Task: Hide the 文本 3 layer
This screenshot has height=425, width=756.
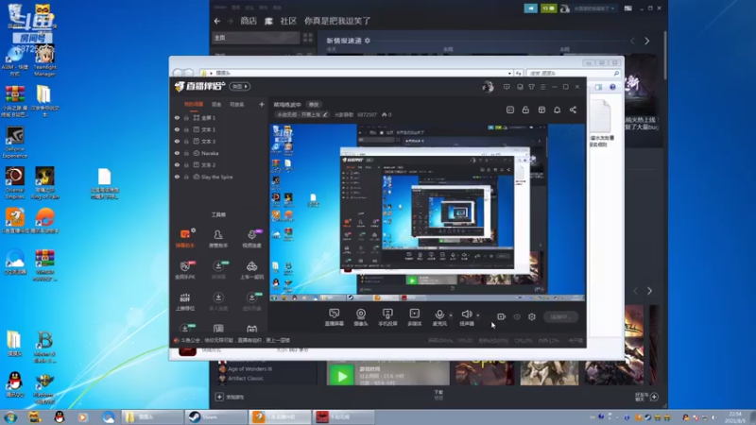Action: coord(177,141)
